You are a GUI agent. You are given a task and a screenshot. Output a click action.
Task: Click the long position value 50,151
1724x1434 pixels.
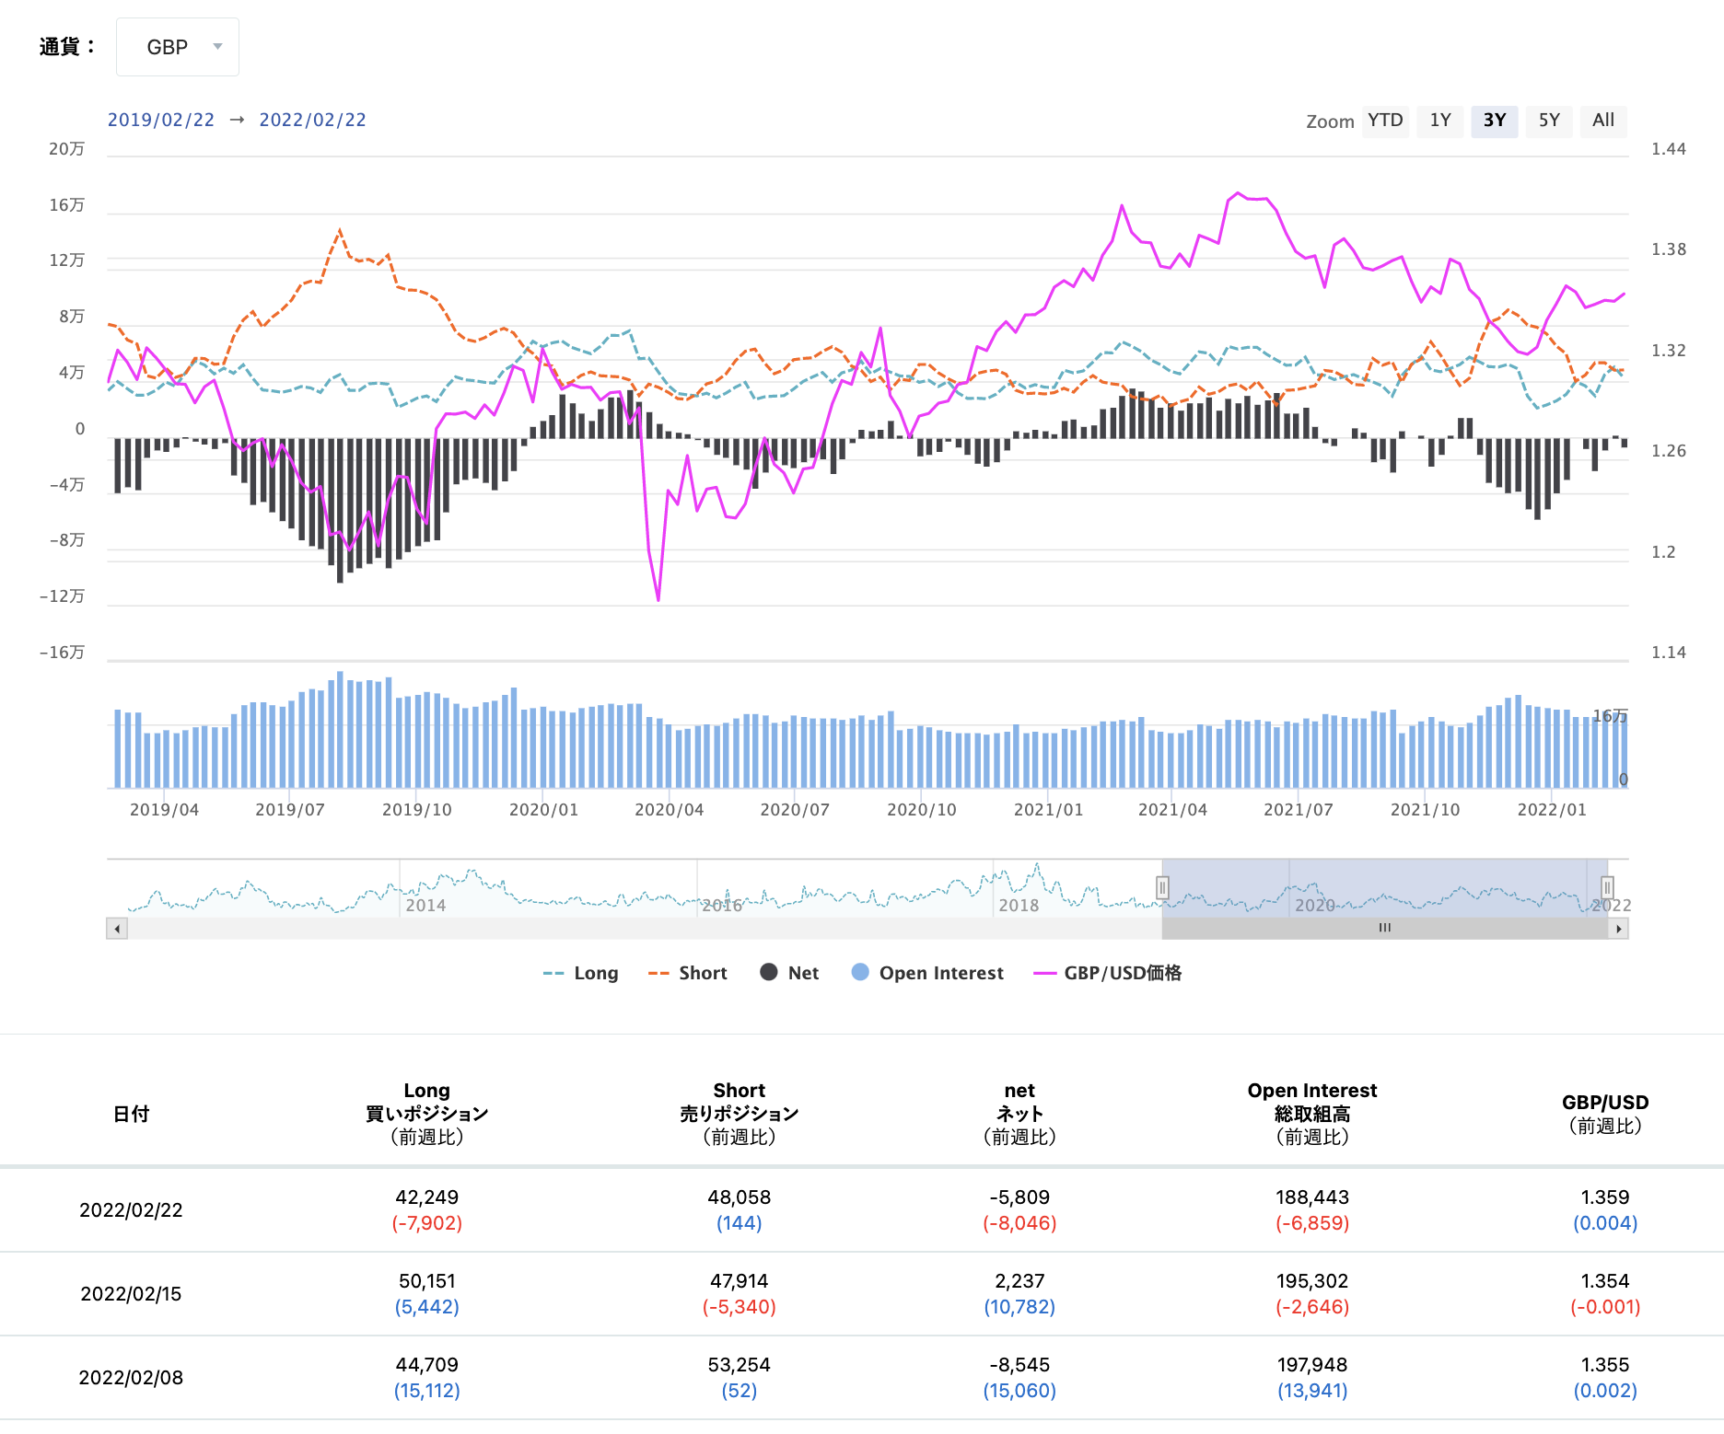pyautogui.click(x=427, y=1281)
